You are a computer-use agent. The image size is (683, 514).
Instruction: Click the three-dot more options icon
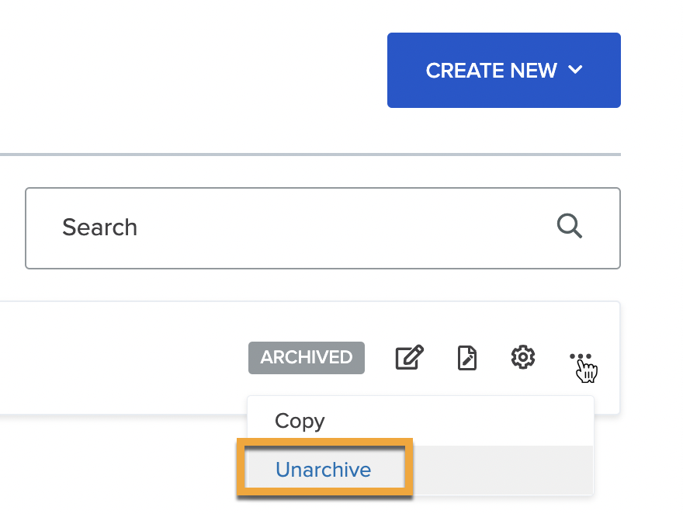coord(581,356)
